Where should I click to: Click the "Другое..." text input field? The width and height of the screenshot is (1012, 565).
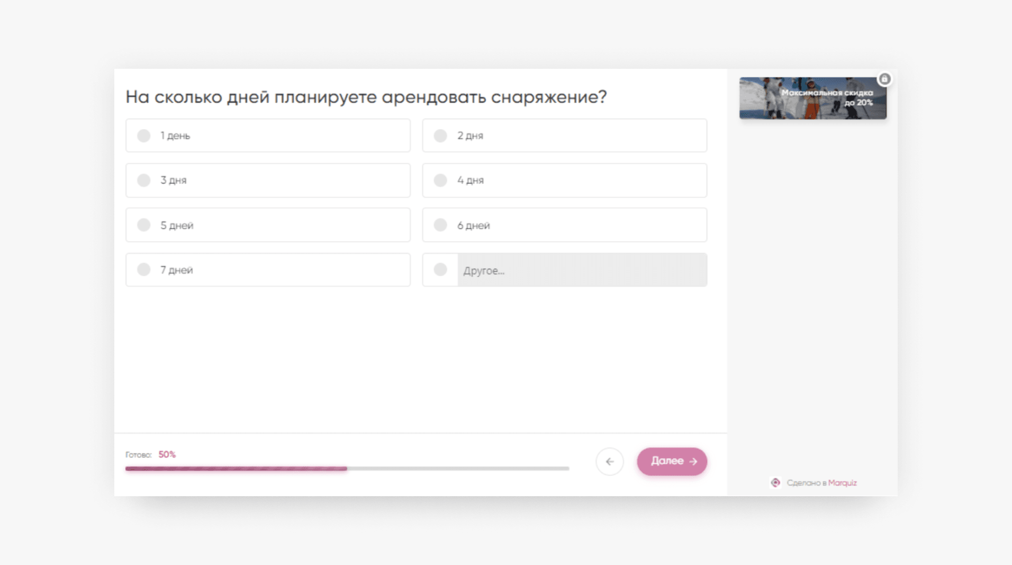click(x=582, y=270)
